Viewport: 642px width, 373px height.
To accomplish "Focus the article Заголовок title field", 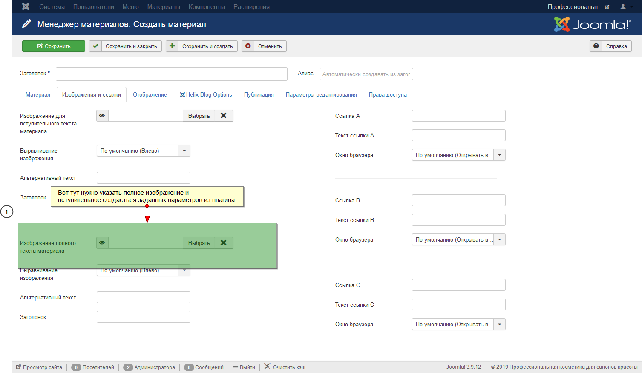I will pos(172,74).
